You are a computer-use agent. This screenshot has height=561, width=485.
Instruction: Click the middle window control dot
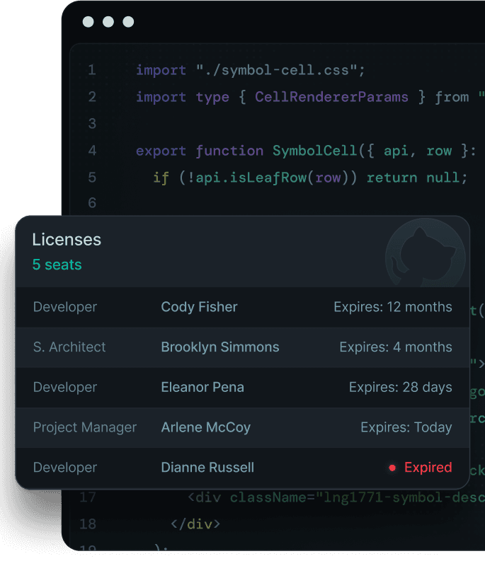point(108,22)
